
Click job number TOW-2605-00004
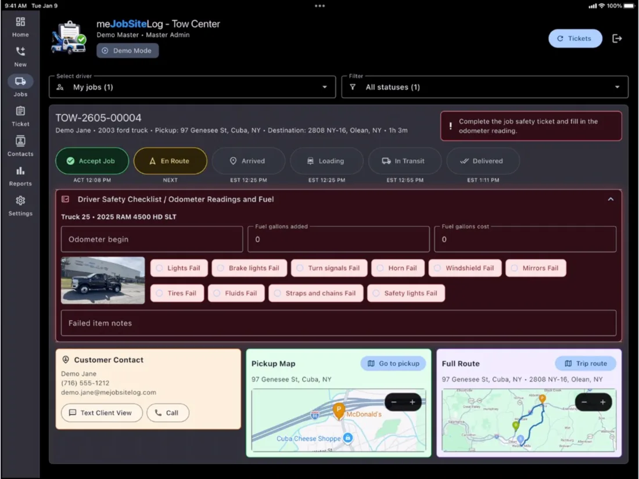[99, 118]
